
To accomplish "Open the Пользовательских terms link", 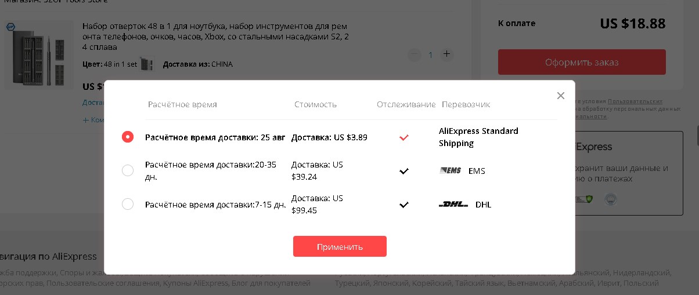I will point(635,101).
